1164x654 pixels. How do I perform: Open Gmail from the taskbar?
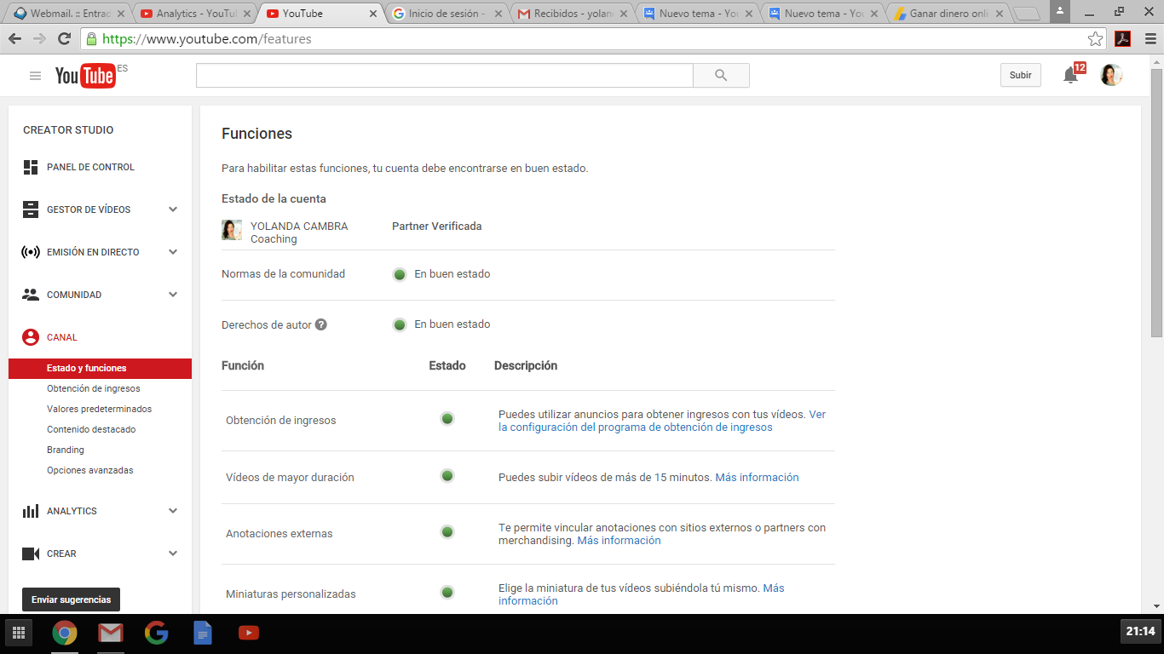coord(111,633)
